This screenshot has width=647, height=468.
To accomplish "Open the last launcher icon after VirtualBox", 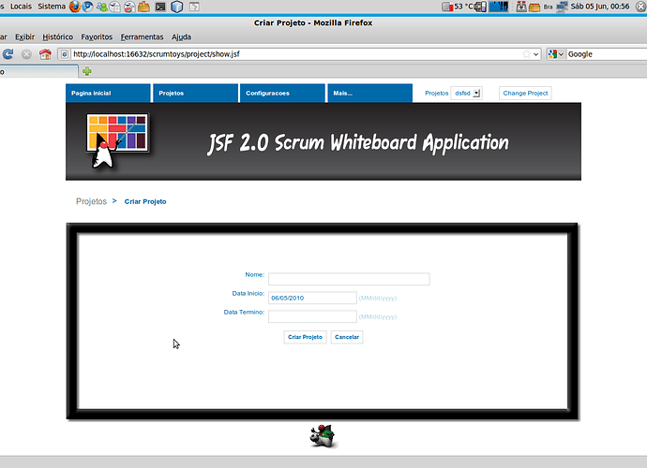I will pos(194,7).
